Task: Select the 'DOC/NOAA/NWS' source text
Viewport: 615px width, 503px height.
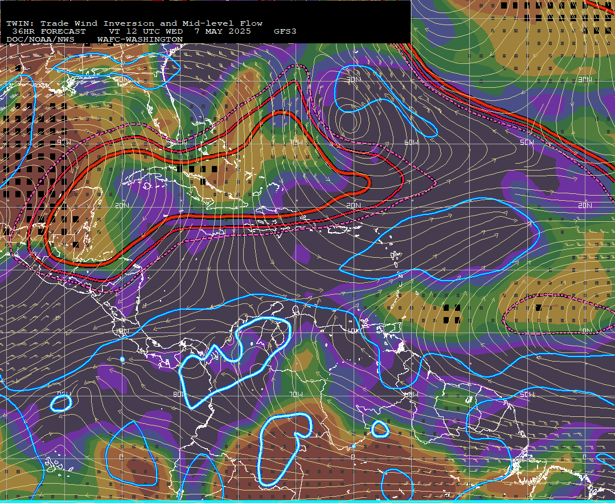Action: (x=40, y=40)
